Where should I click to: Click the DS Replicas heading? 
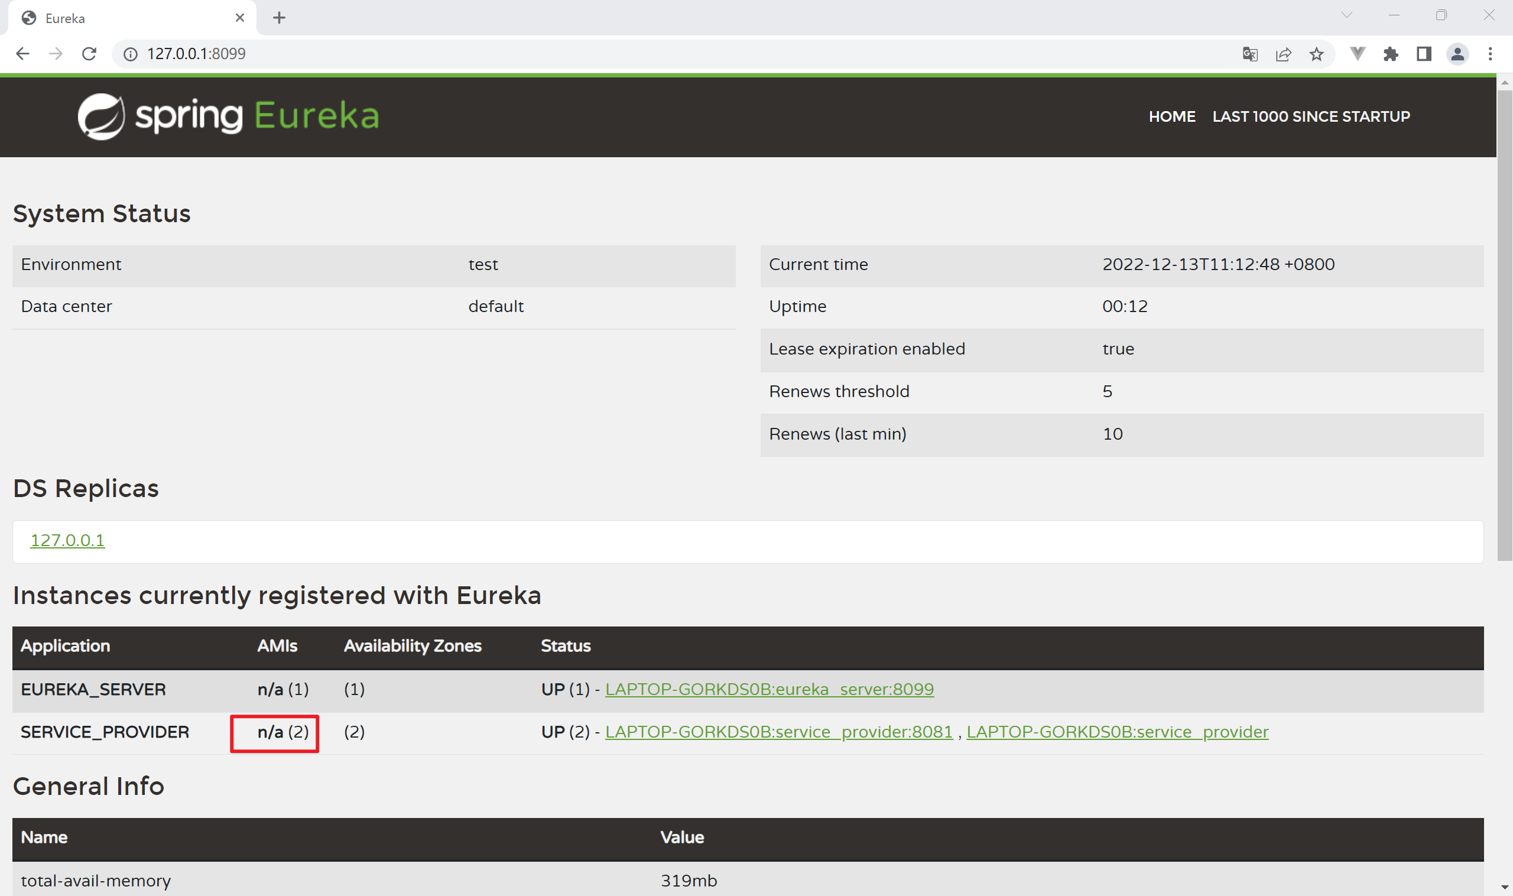coord(86,488)
